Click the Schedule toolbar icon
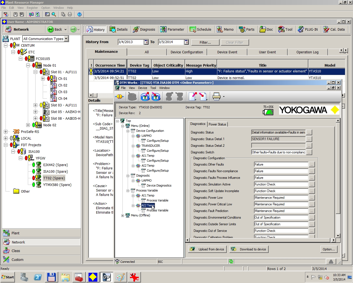The width and height of the screenshot is (353, 283). click(x=201, y=29)
